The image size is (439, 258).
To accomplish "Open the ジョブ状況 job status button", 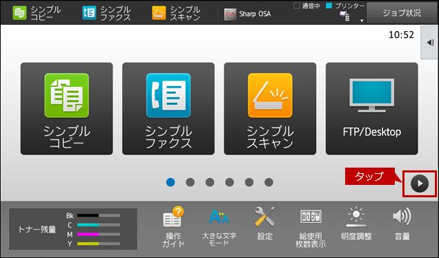I will point(402,13).
